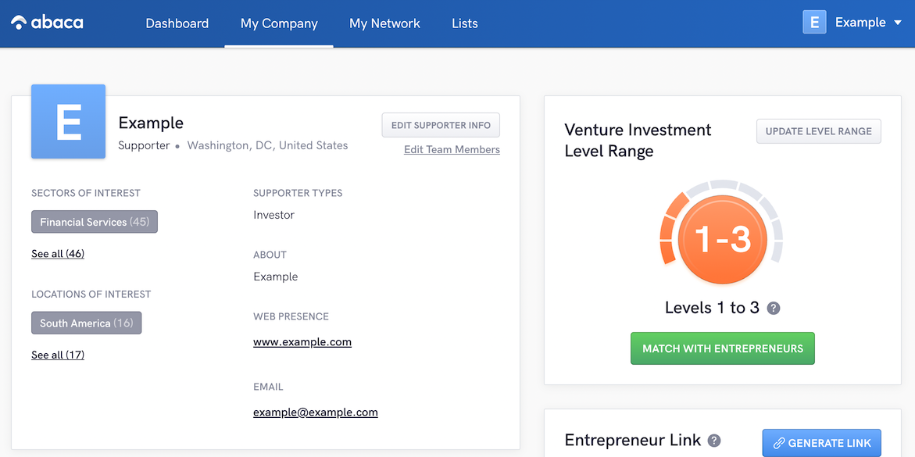915x457 pixels.
Task: Switch to My Company tab
Action: 279,23
